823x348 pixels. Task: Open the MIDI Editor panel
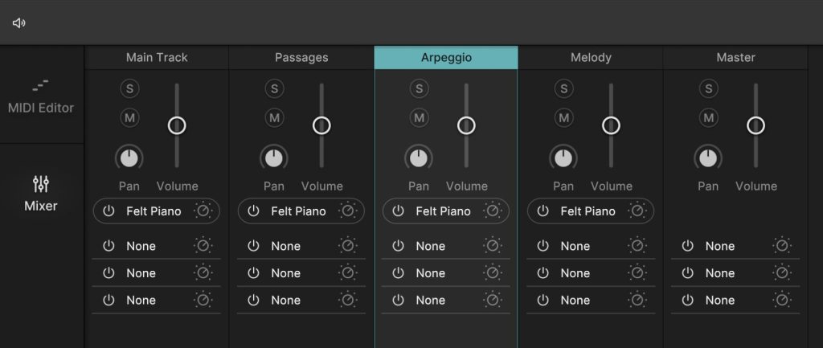click(41, 96)
